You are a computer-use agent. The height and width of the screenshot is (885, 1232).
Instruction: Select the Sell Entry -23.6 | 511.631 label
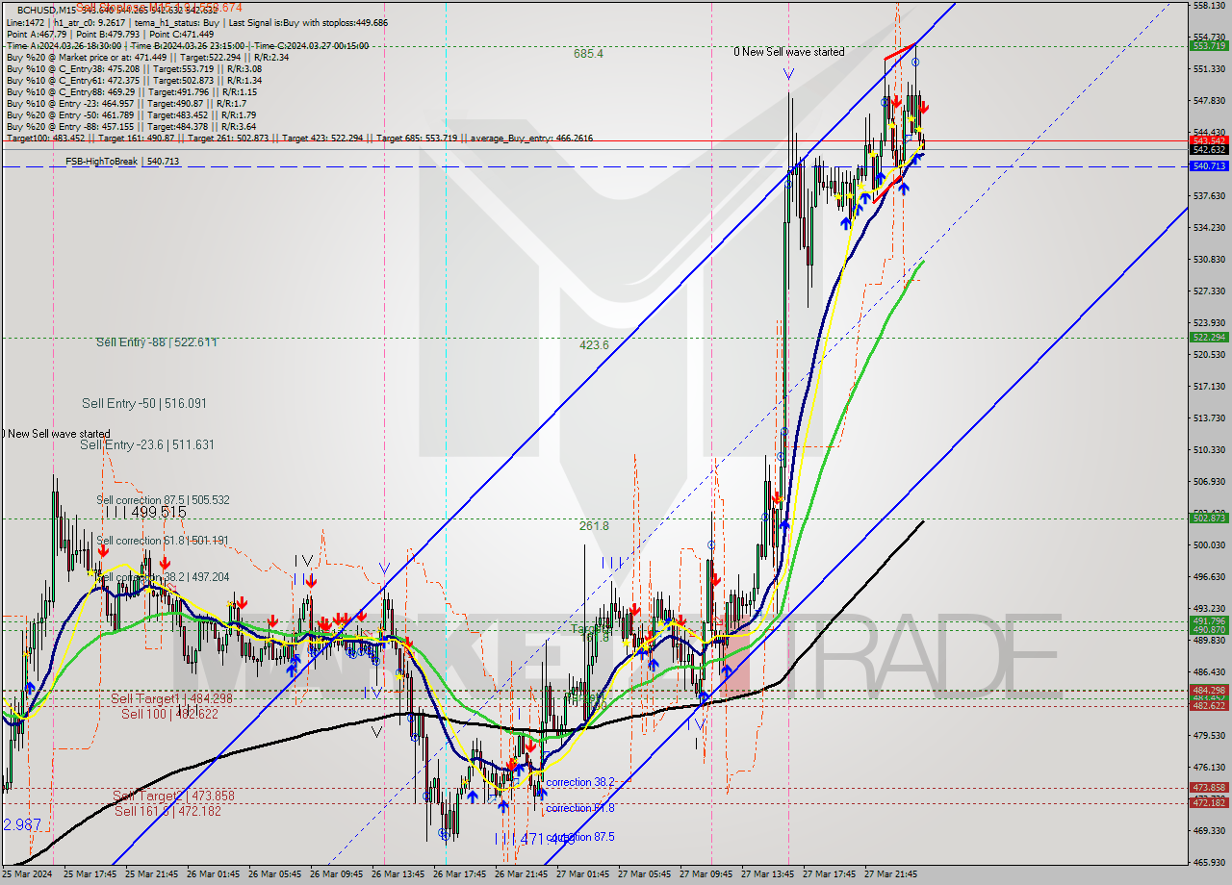(146, 444)
